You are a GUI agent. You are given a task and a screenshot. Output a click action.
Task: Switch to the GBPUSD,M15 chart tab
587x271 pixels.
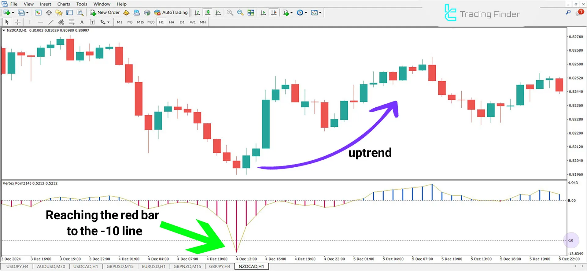pos(120,266)
